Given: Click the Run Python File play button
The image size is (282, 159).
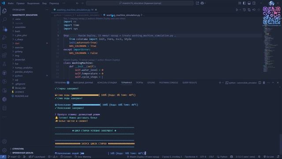Looking at the screenshot, I should tap(237, 10).
